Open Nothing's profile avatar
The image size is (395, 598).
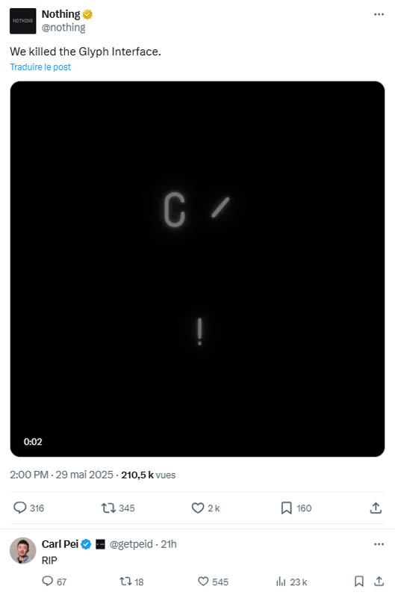click(x=23, y=21)
